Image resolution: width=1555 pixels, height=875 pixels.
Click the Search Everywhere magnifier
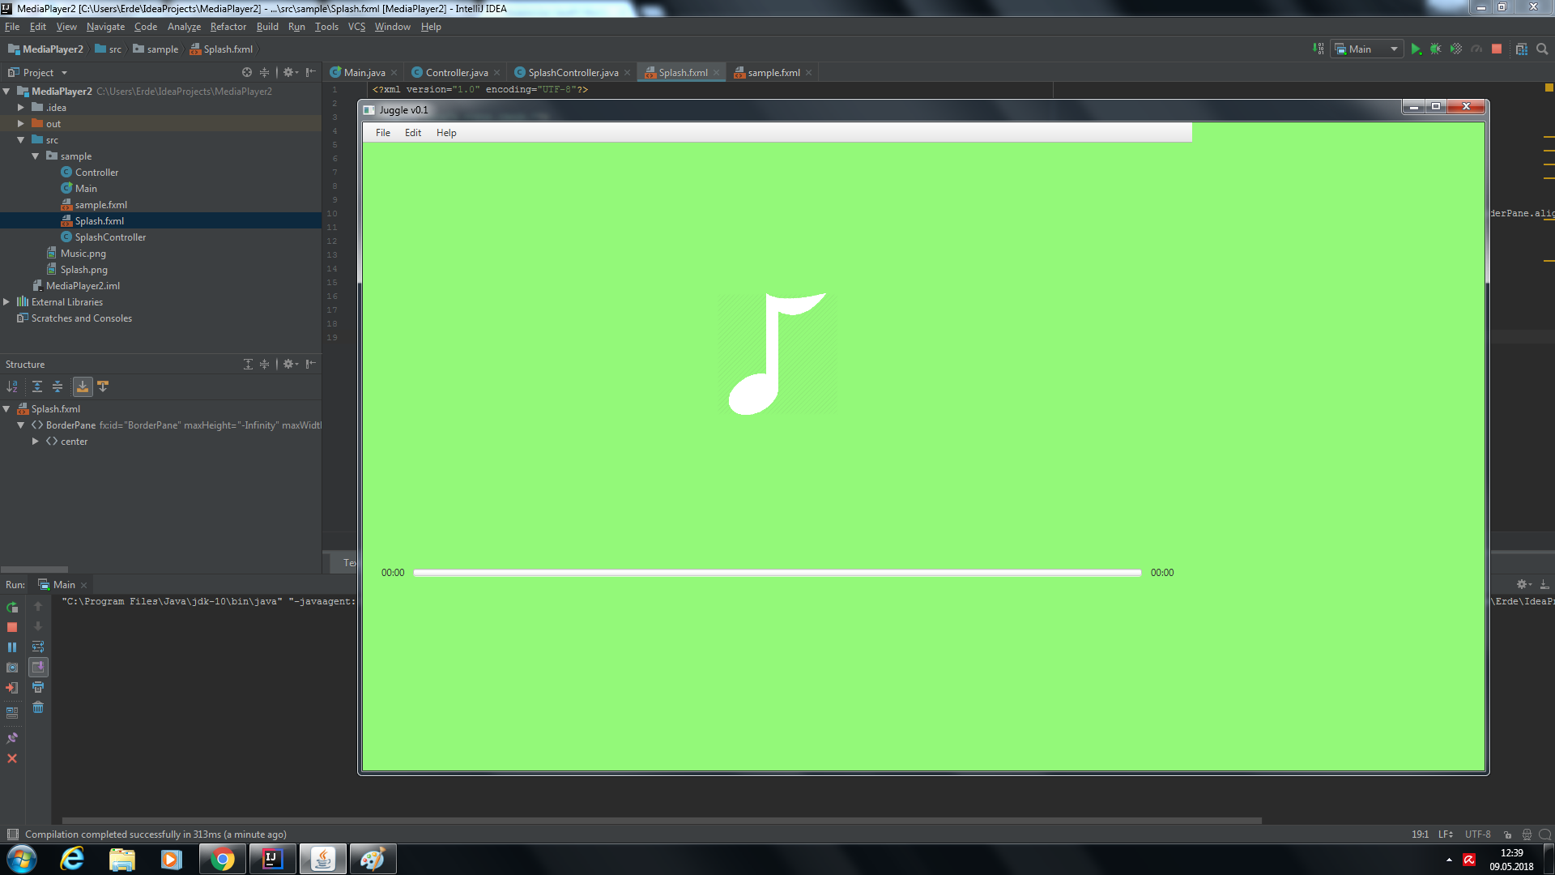1542,49
